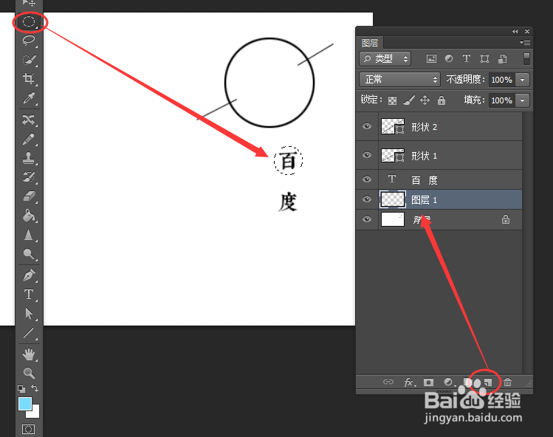Select the Crop tool

[29, 78]
